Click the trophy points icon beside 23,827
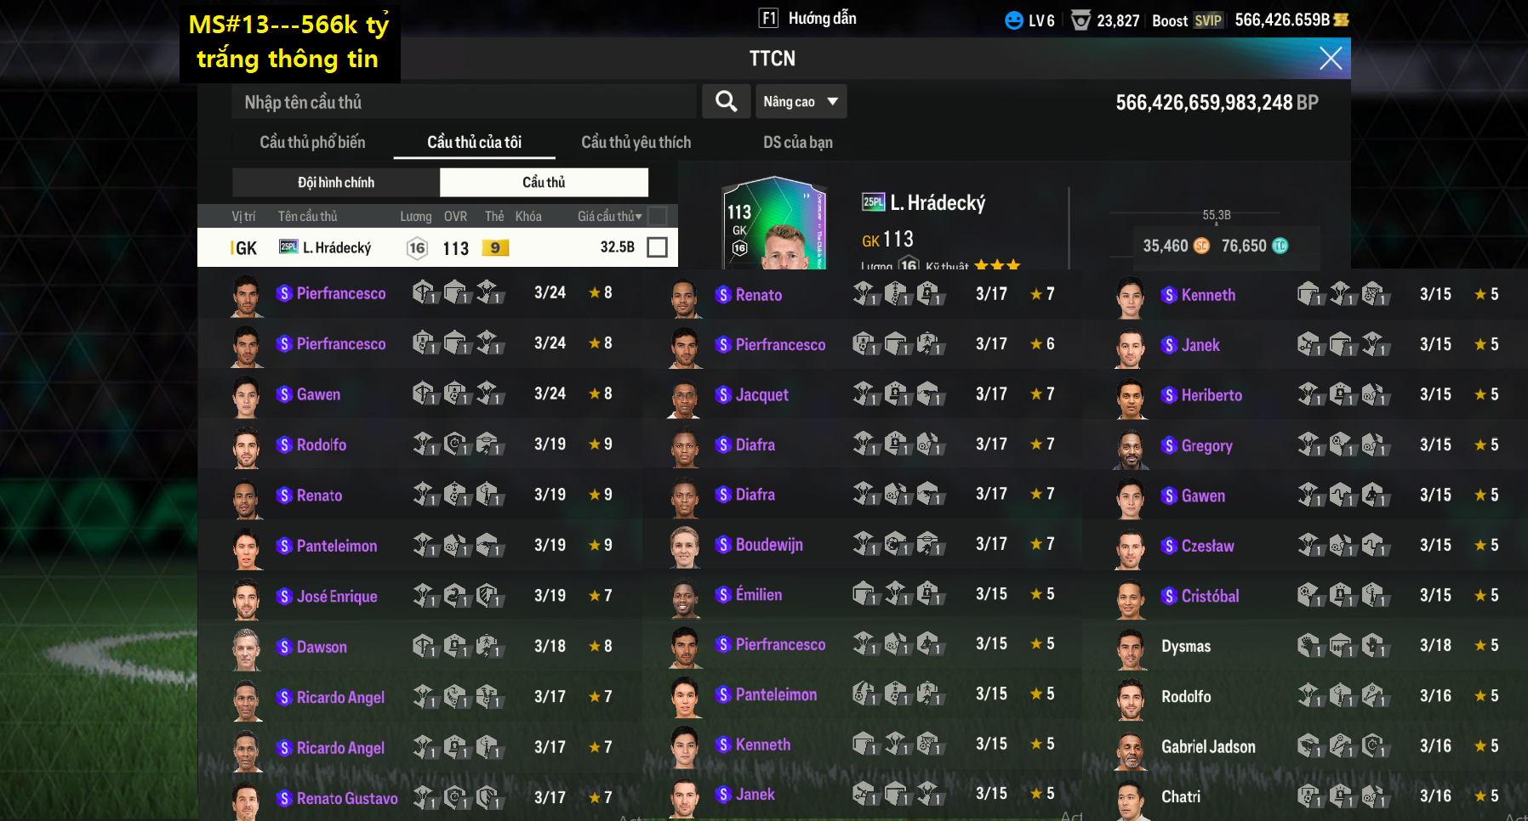 pos(1080,20)
